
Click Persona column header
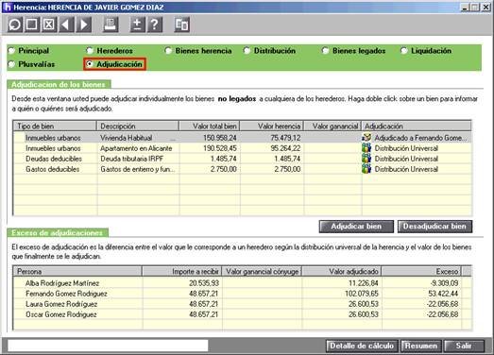77,271
